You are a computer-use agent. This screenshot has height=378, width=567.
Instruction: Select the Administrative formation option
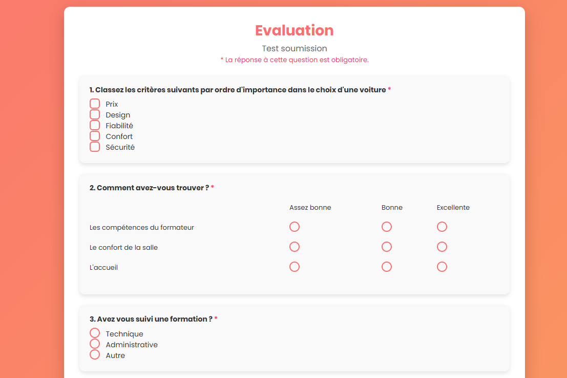pyautogui.click(x=95, y=344)
